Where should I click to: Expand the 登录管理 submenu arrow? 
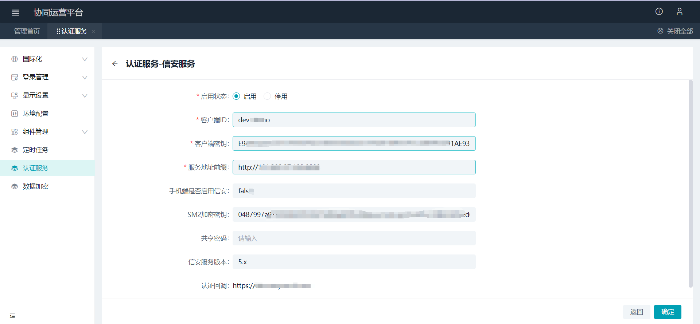click(85, 78)
